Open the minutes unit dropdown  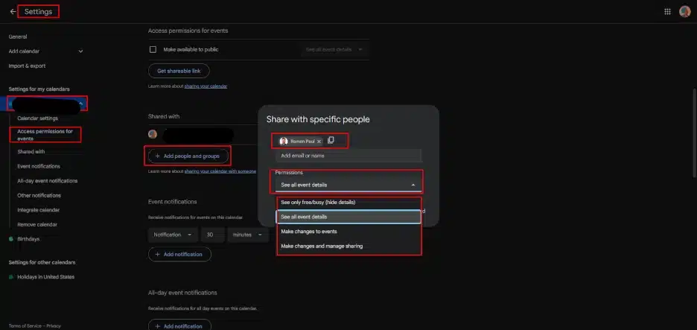point(249,235)
